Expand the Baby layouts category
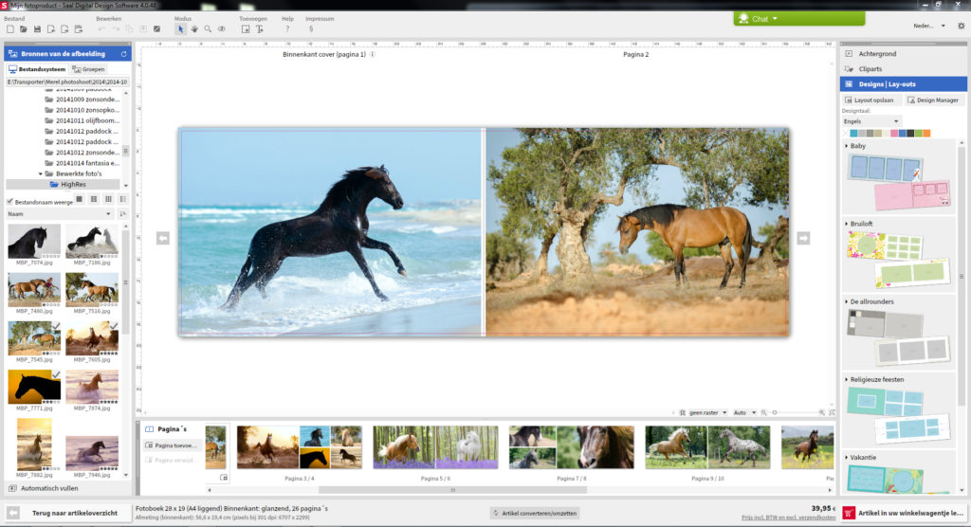This screenshot has width=971, height=527. click(857, 146)
